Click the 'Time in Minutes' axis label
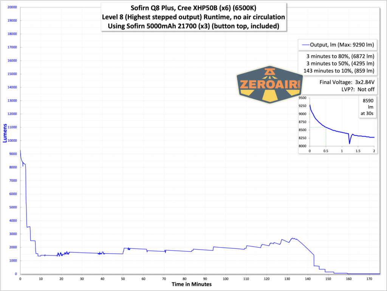This screenshot has width=387, height=291. (x=193, y=285)
